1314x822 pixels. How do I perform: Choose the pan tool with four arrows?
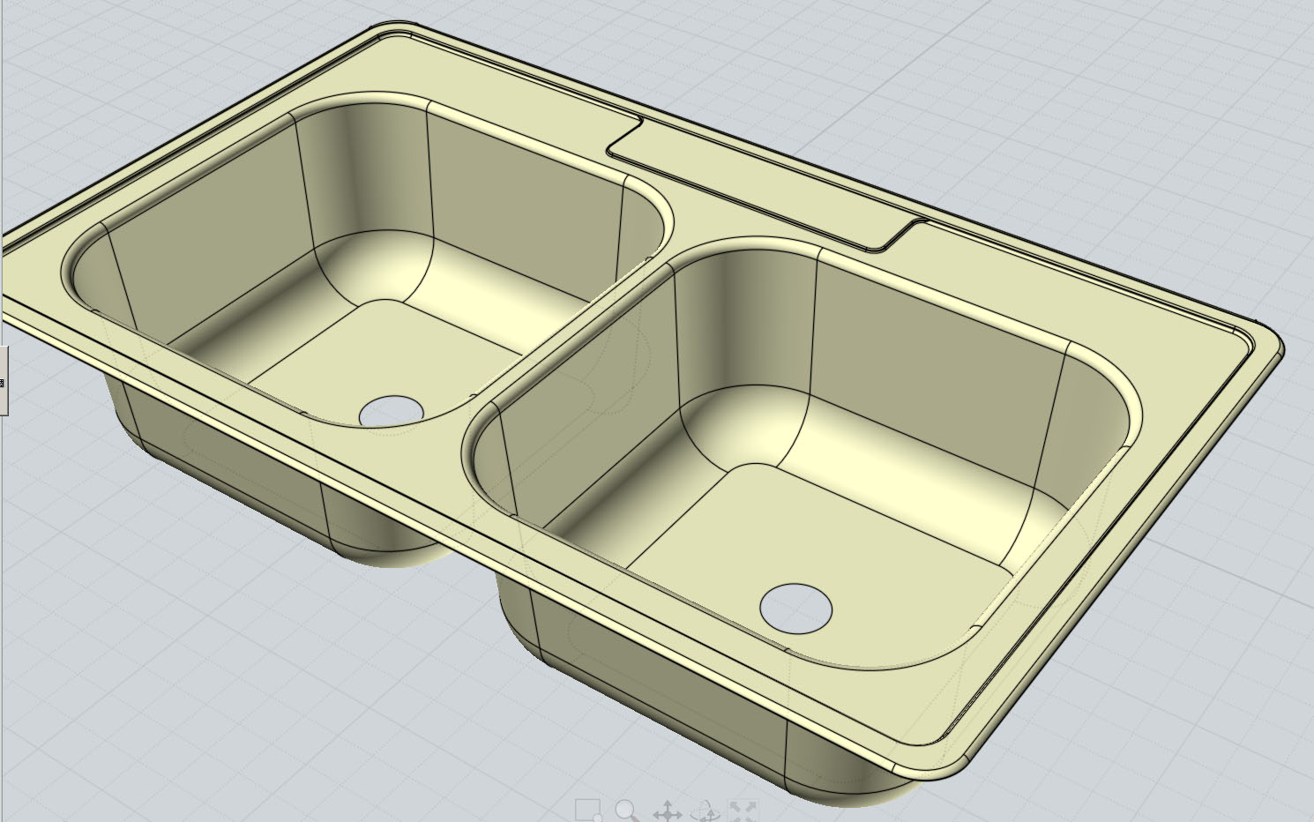pyautogui.click(x=667, y=811)
